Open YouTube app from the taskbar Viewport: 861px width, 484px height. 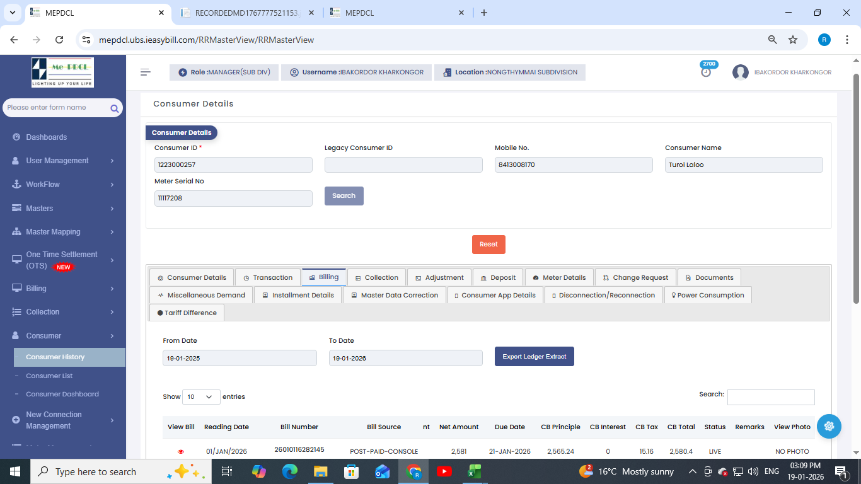click(x=444, y=471)
